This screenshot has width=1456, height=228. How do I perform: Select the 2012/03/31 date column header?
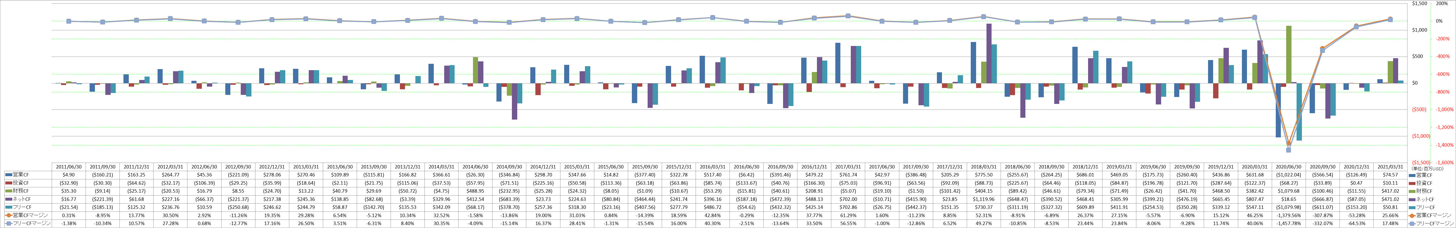(170, 167)
